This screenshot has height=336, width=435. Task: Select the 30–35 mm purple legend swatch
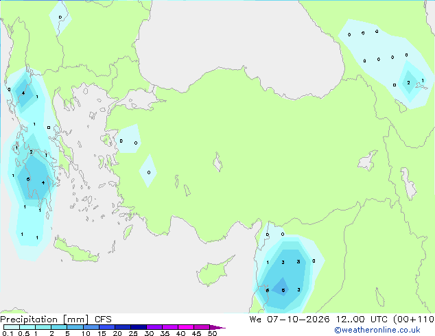click(x=154, y=327)
